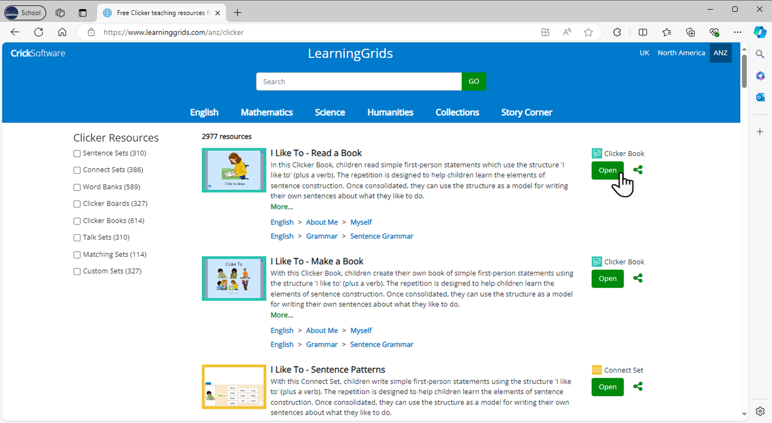Share I Like To - Read a Book

[638, 170]
